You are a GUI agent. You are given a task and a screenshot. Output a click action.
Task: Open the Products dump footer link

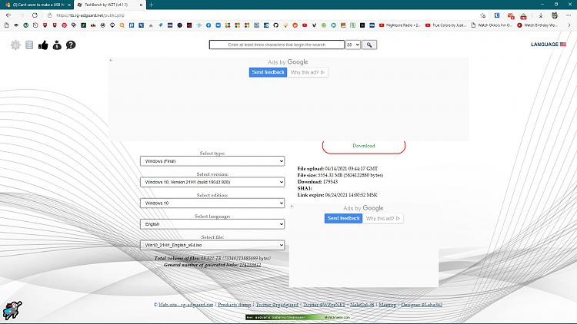(235, 305)
